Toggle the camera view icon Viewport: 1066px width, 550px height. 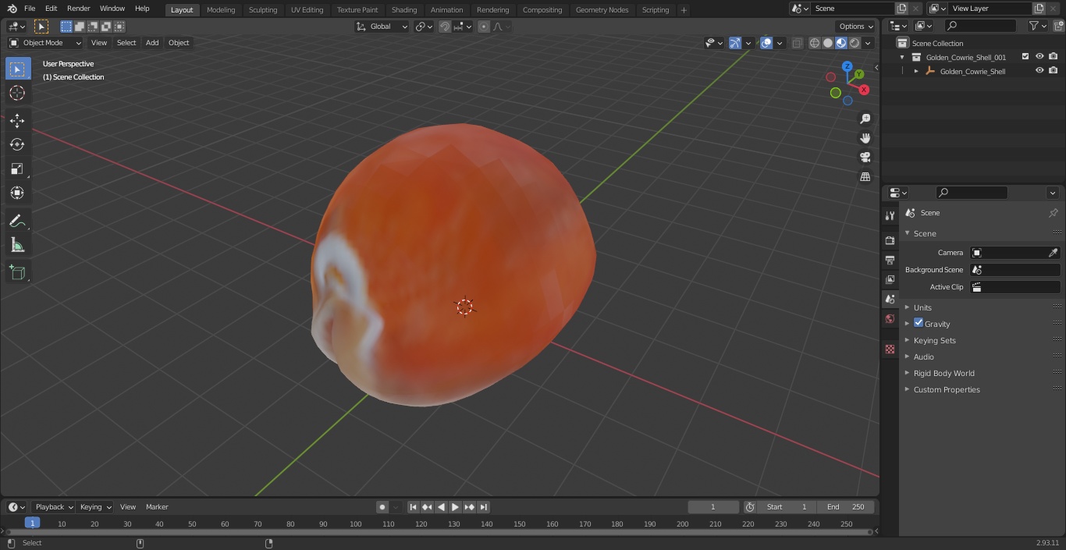coord(865,157)
